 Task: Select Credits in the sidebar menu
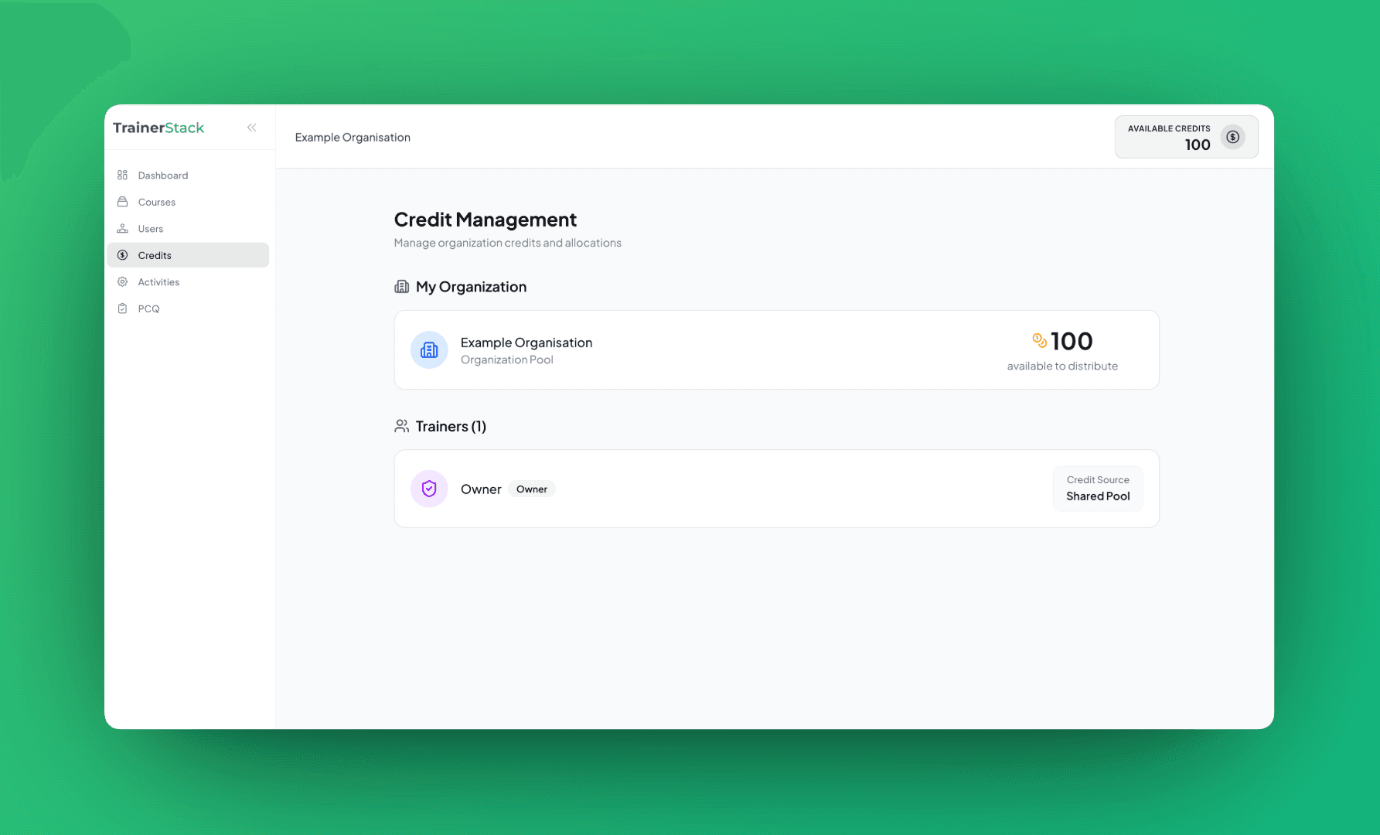[155, 255]
